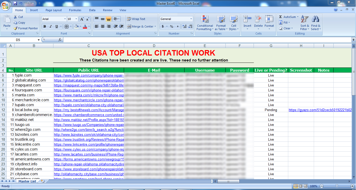Screen dimensions: 356x190
Task: Click the zoom slider in status bar
Action: (x=337, y=186)
